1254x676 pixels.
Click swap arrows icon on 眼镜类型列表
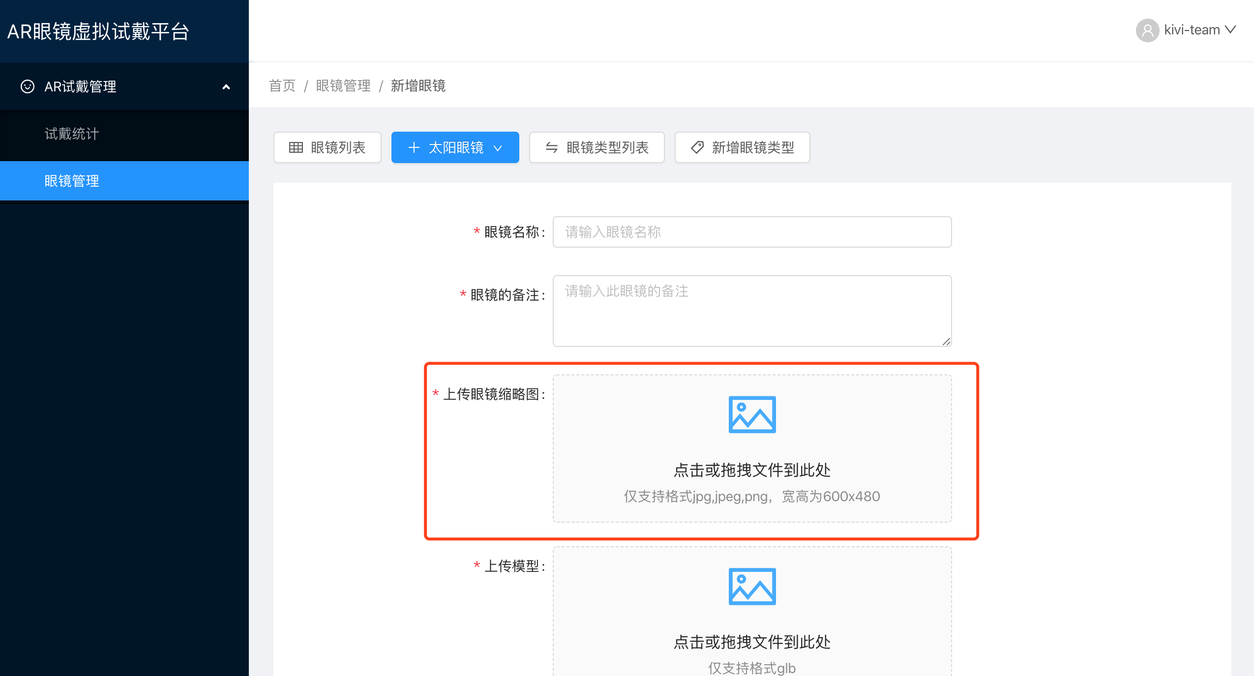(551, 147)
